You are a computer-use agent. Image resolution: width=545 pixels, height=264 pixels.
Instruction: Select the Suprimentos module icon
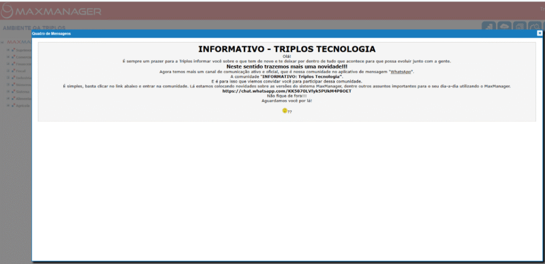[13, 50]
